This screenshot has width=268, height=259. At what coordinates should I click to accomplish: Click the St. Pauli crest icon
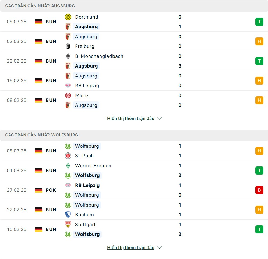coord(68,156)
